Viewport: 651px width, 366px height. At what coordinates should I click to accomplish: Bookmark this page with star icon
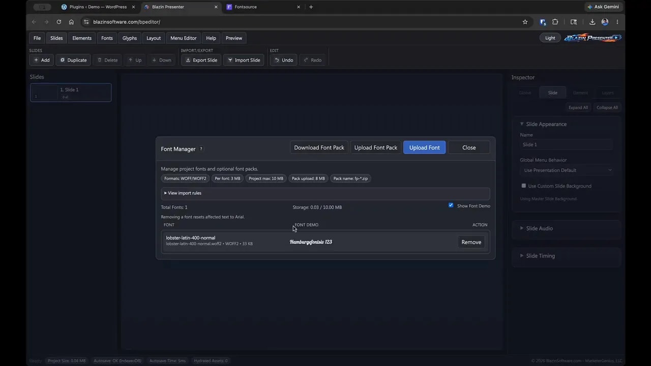point(525,22)
